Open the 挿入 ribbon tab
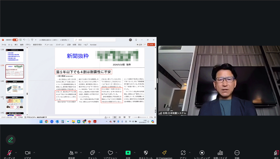 pos(16,45)
